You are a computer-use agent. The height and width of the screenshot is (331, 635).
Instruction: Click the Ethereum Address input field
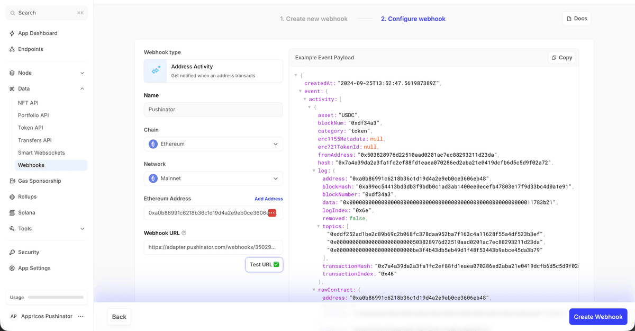tap(213, 213)
